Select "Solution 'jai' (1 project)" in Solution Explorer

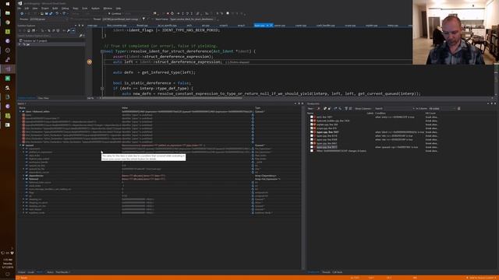click(35, 40)
